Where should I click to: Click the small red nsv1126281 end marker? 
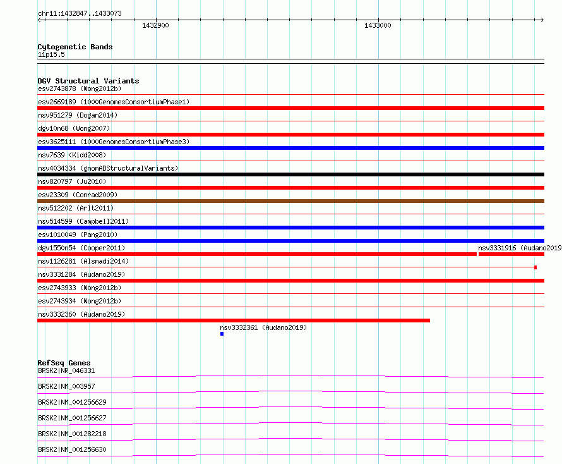(x=535, y=267)
